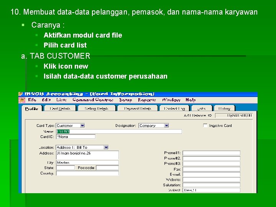Switch to the Jobs tab
Image resolution: width=276 pixels, height=207 pixels.
(202, 108)
